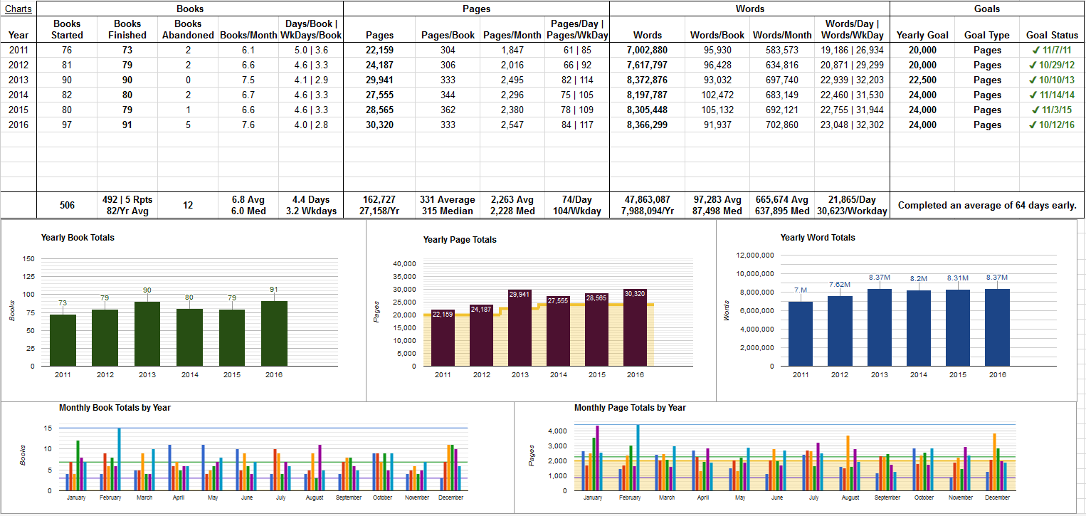This screenshot has height=516, width=1086.
Task: Select the 5.0 | 3.6 days per book cell
Action: click(x=311, y=50)
